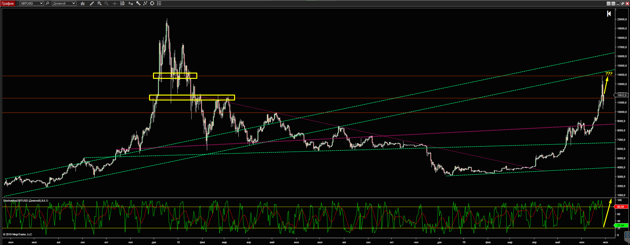Click the second gray square window button
The height and width of the screenshot is (245, 630).
613,3
